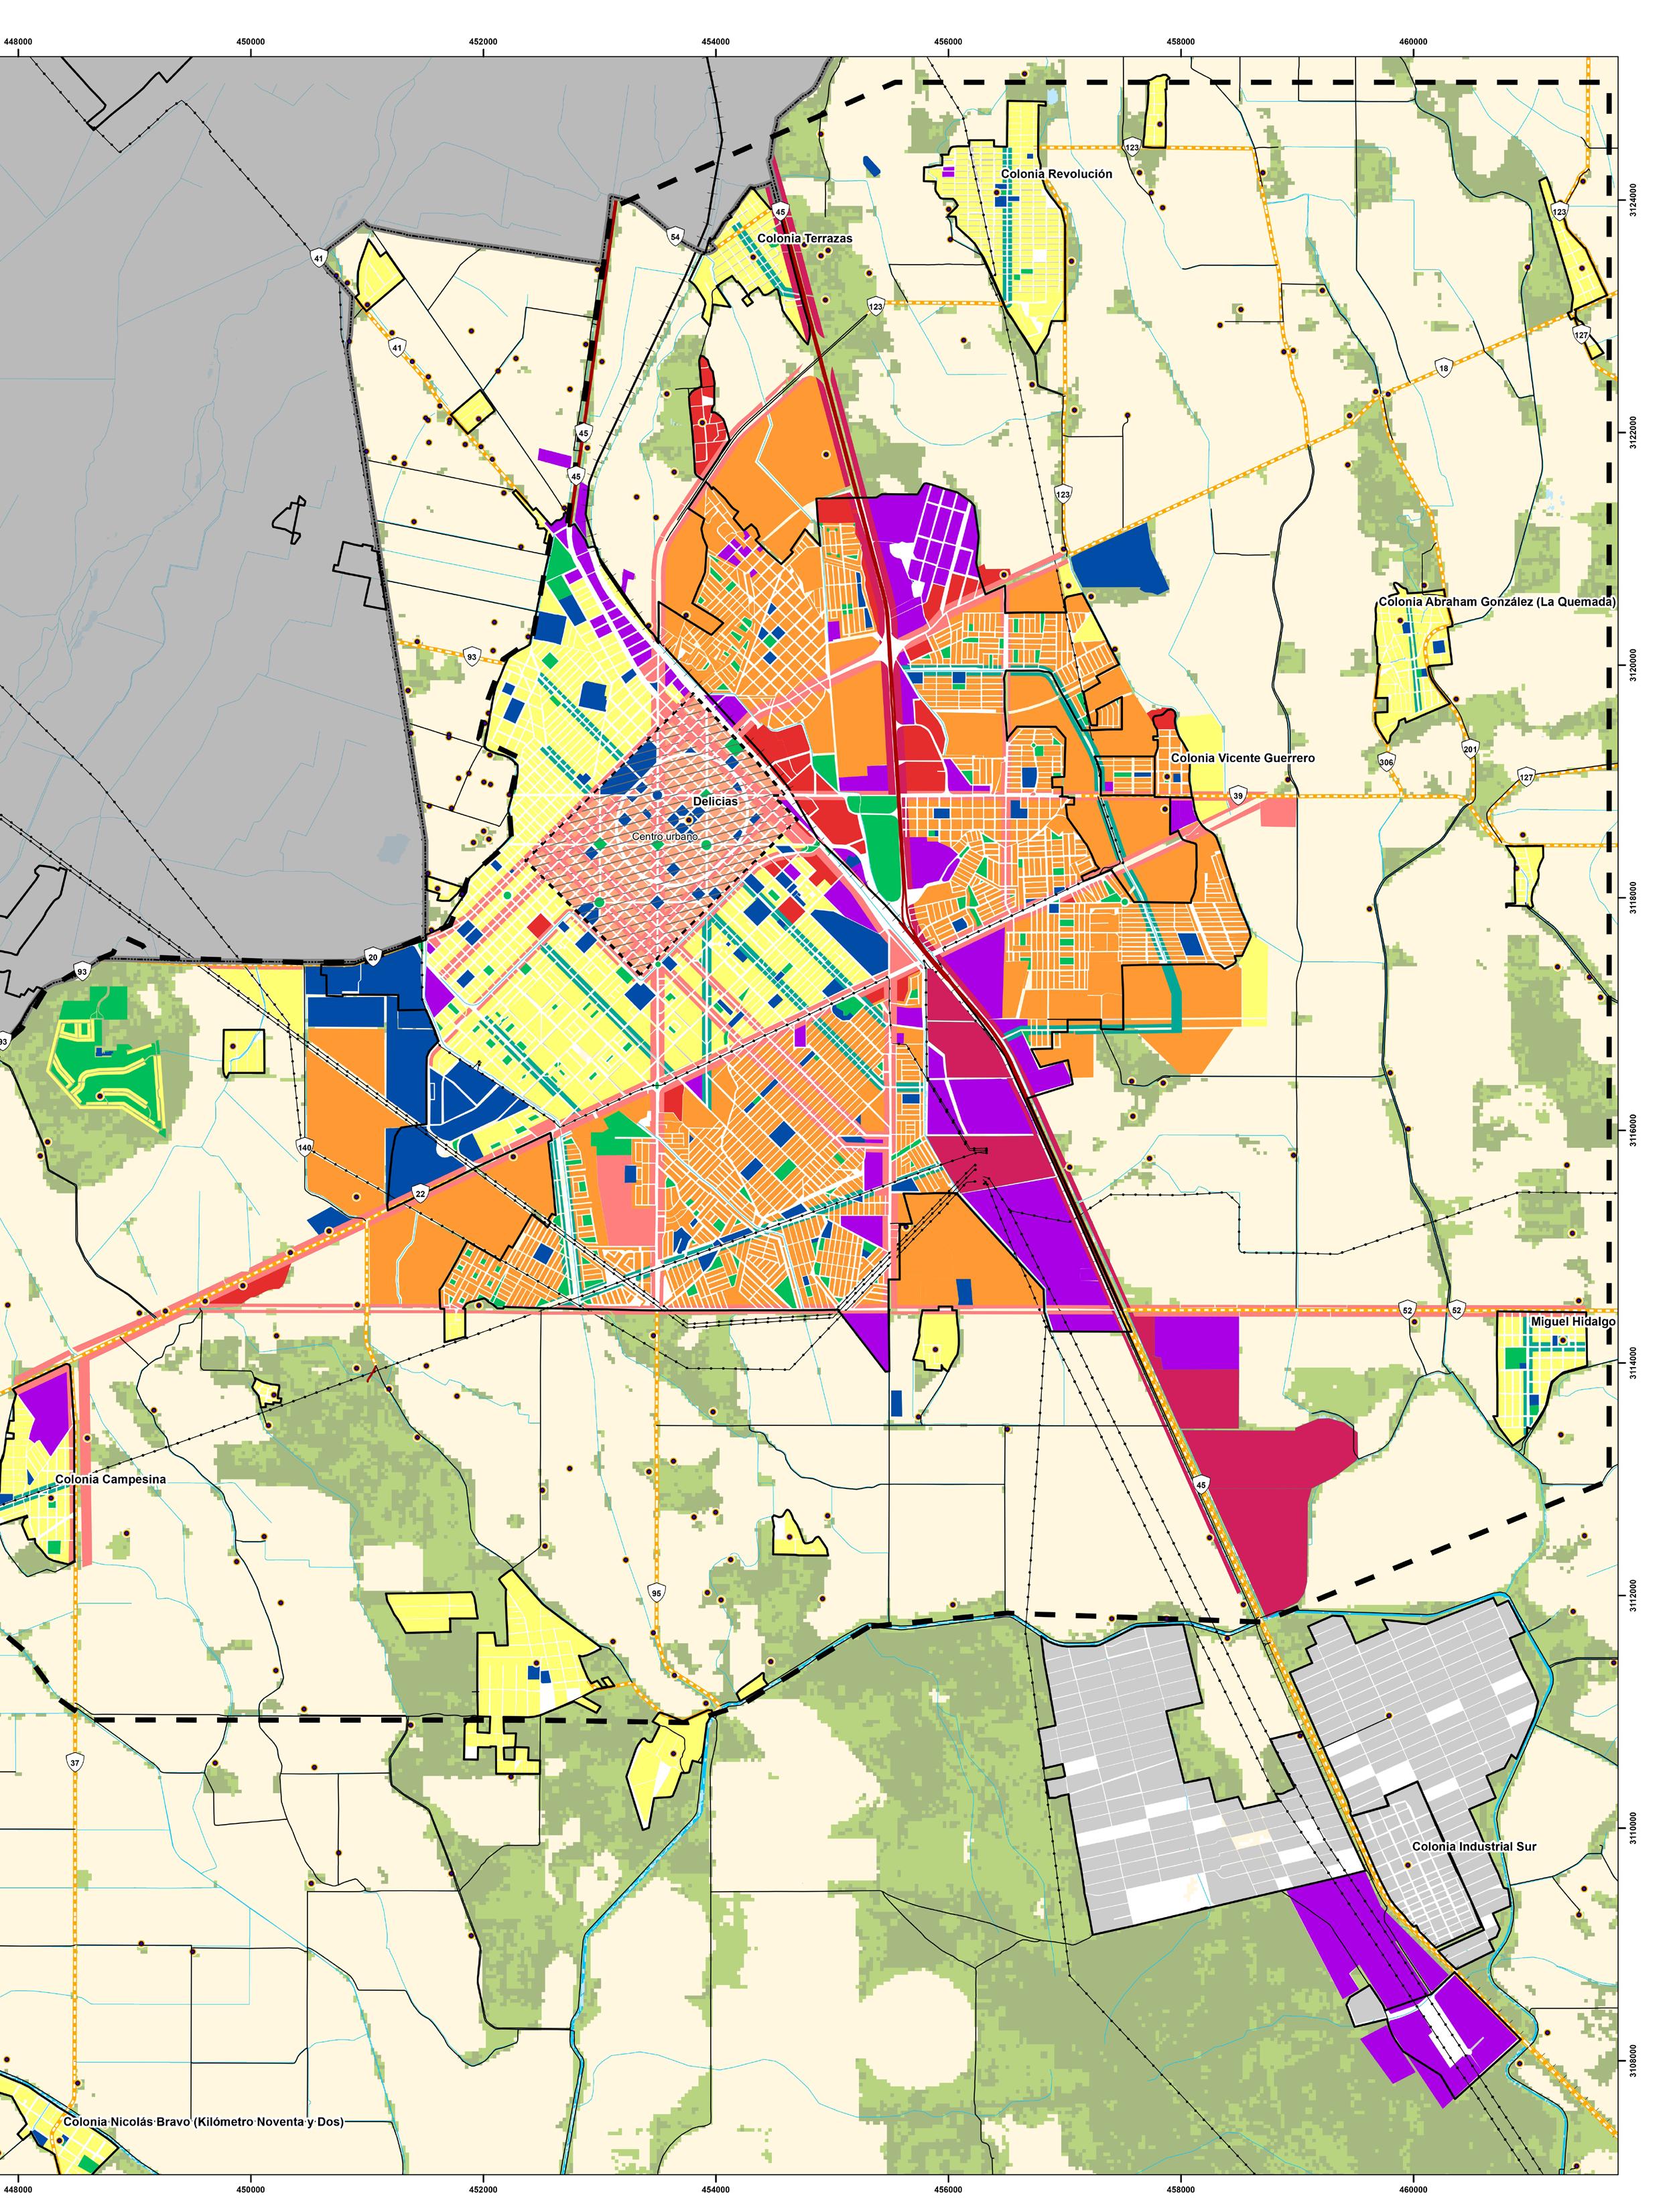This screenshot has width=1675, height=2212.
Task: Click the Colonia Terrazas label
Action: [804, 239]
